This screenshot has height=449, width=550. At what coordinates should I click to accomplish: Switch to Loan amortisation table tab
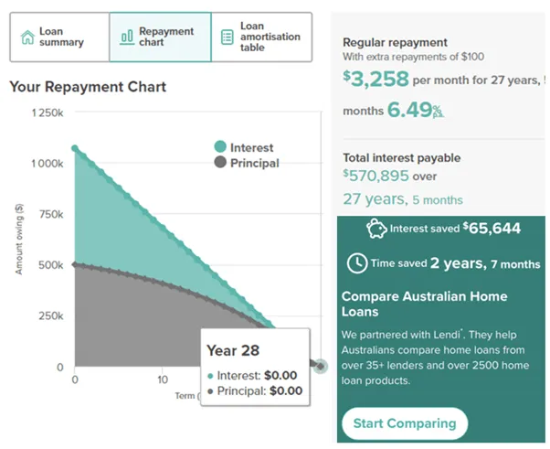click(261, 37)
